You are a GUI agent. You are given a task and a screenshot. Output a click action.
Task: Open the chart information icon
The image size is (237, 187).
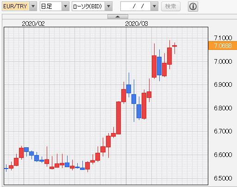pyautogui.click(x=193, y=6)
